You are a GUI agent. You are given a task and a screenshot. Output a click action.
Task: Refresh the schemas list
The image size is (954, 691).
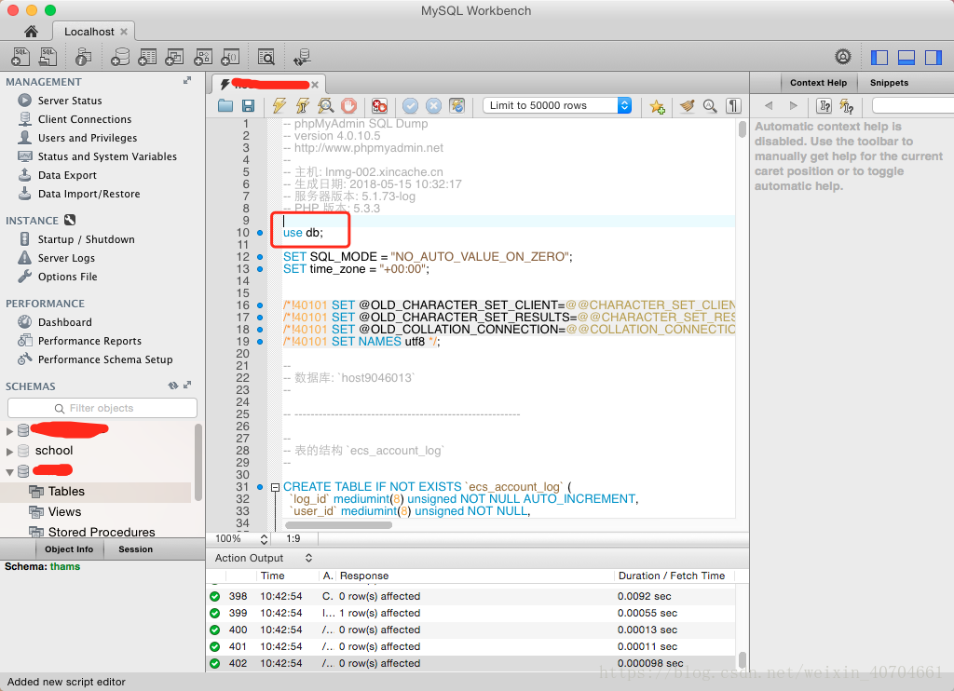pyautogui.click(x=173, y=385)
